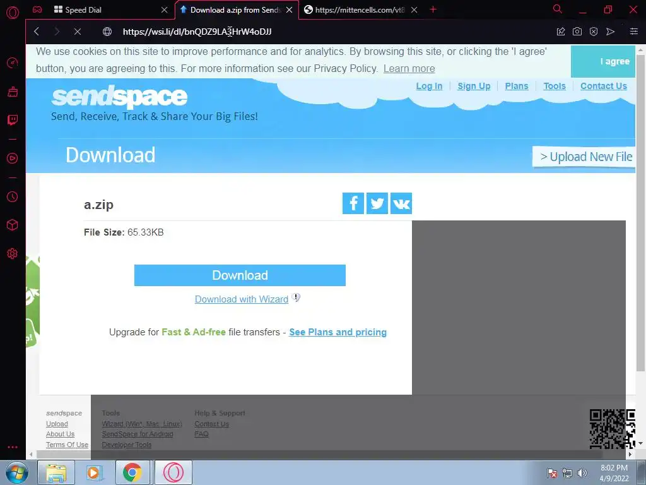Close the mittencells.com tab
The image size is (646, 485).
point(414,10)
